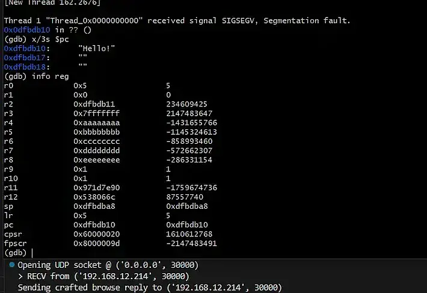Expand the RECV from chevron arrow

tap(20, 276)
